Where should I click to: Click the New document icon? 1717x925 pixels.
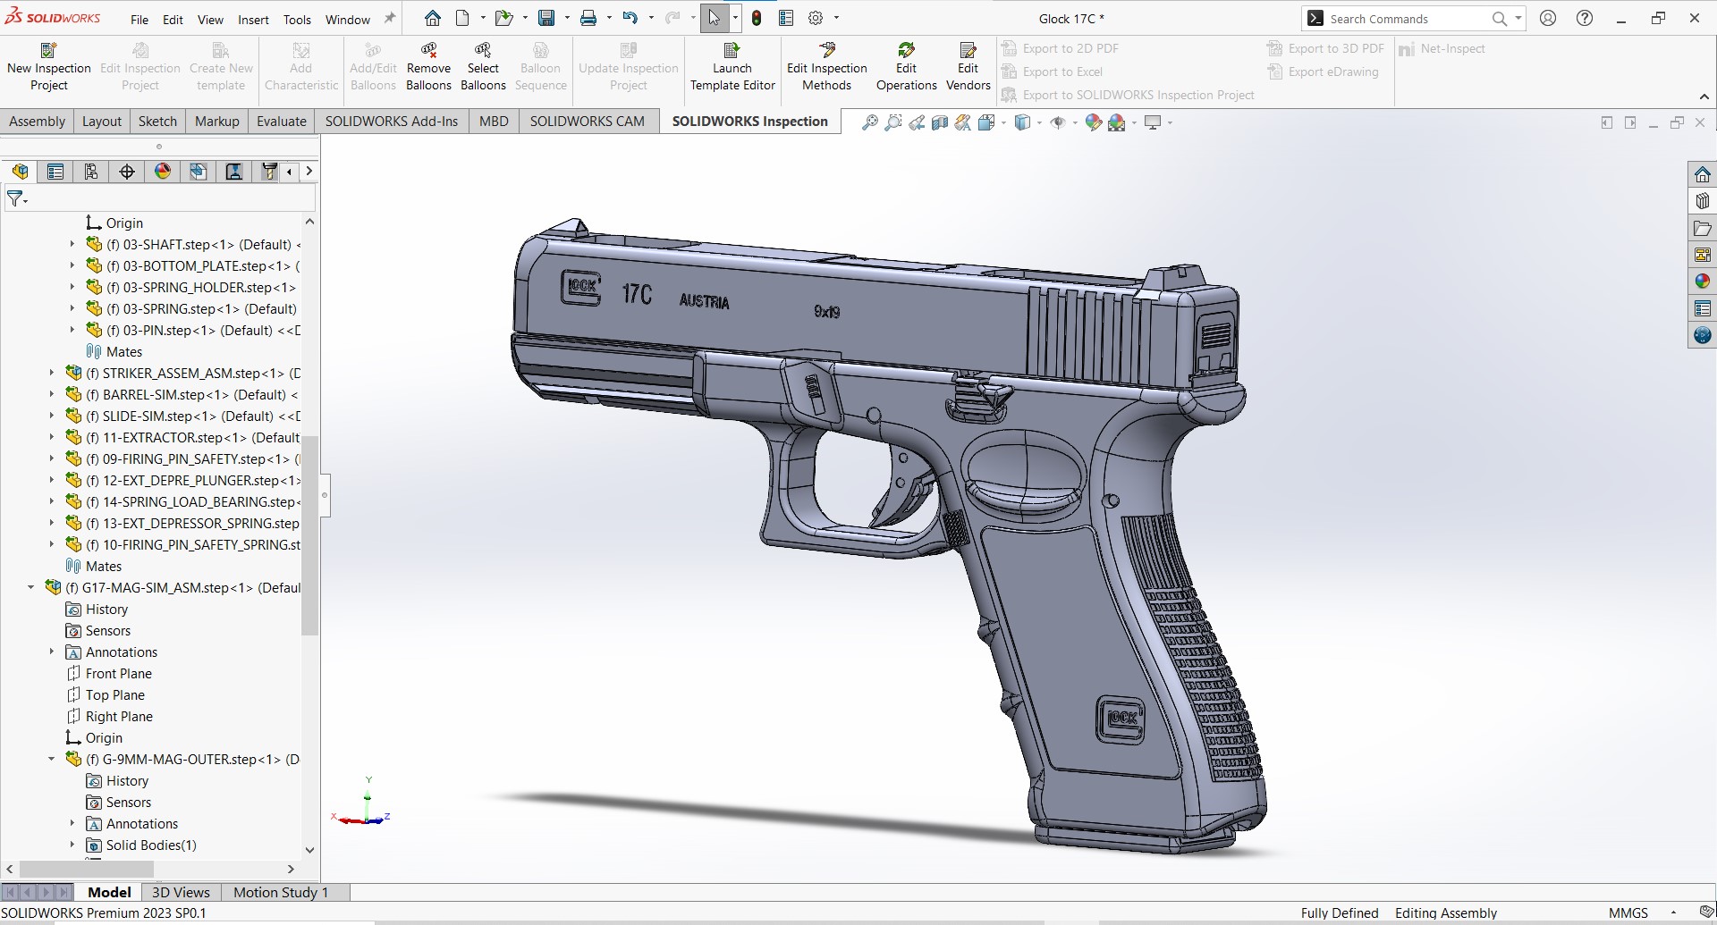(x=462, y=18)
